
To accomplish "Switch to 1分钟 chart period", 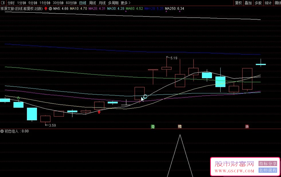I will tap(21, 3).
